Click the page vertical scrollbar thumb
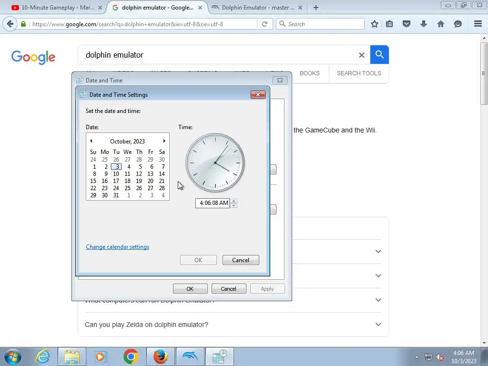This screenshot has width=488, height=366. click(x=484, y=74)
